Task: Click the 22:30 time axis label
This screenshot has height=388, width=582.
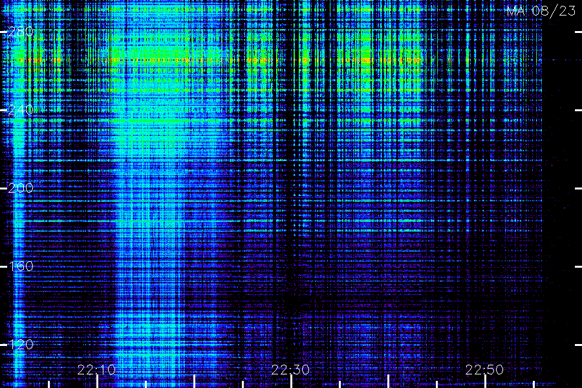Action: [x=290, y=370]
